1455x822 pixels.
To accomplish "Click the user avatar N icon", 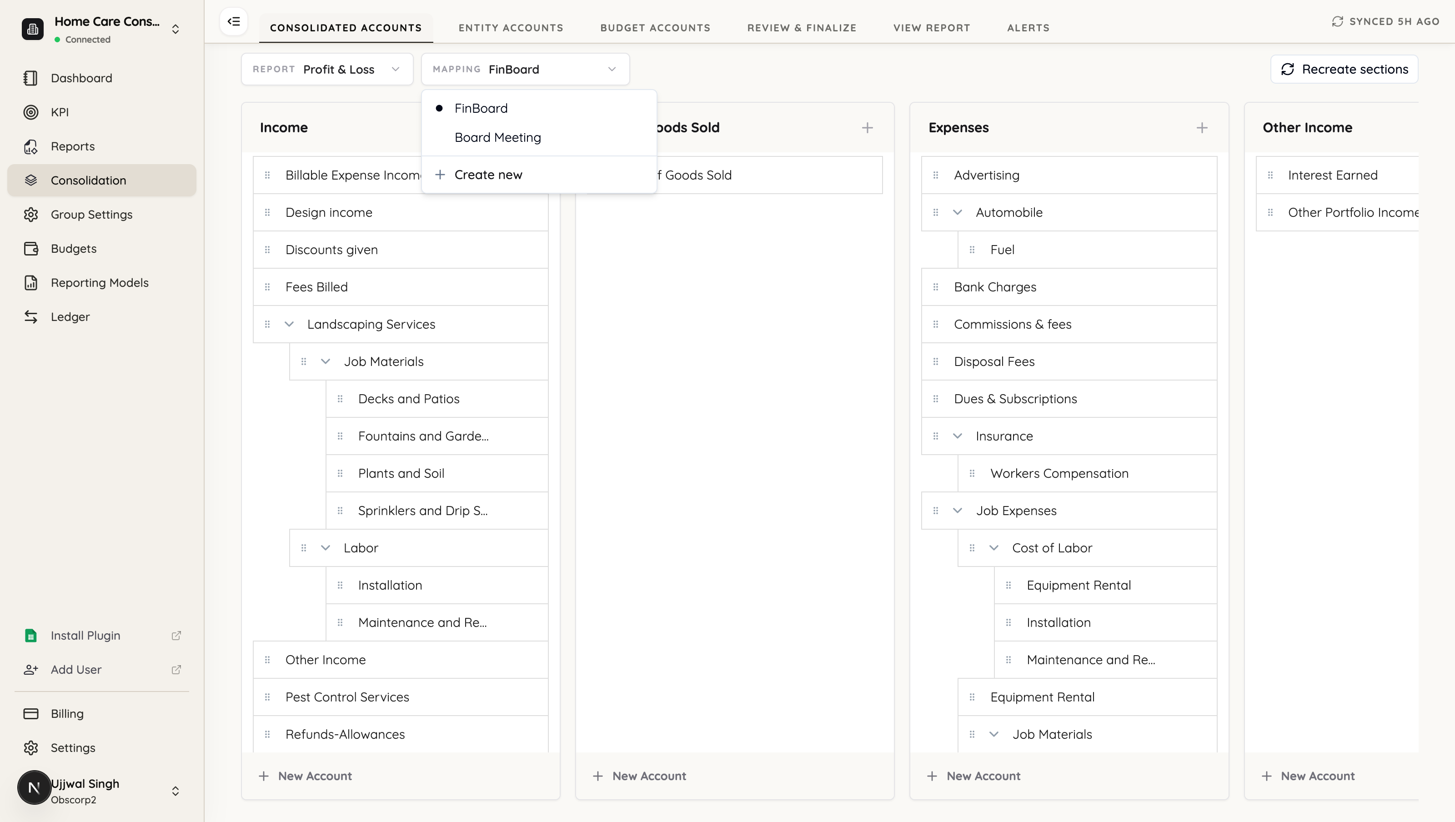I will (34, 787).
